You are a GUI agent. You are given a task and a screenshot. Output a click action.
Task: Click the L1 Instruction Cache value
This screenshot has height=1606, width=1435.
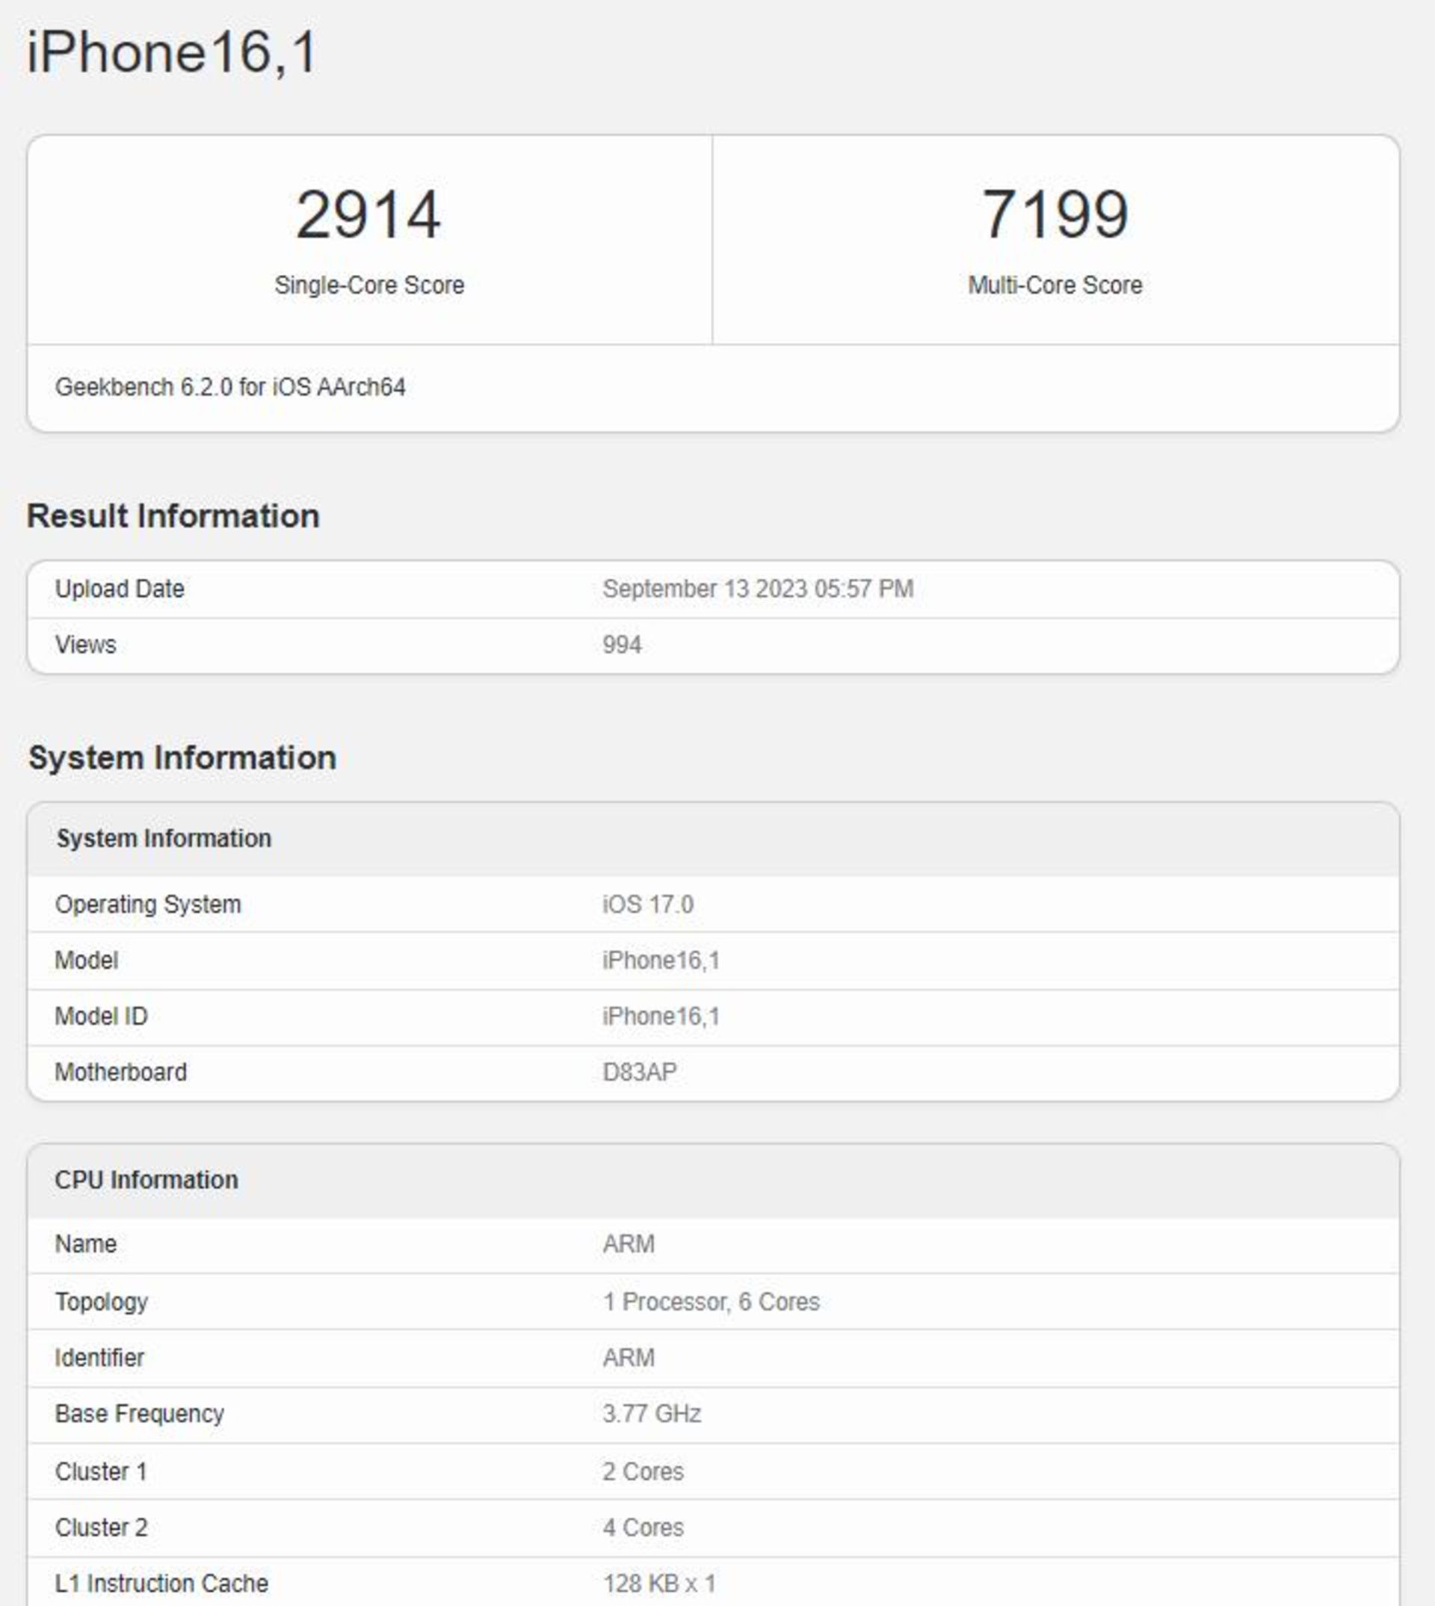tap(659, 1583)
